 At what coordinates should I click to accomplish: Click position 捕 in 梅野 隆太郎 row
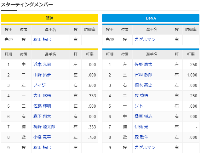pyautogui.click(x=24, y=127)
